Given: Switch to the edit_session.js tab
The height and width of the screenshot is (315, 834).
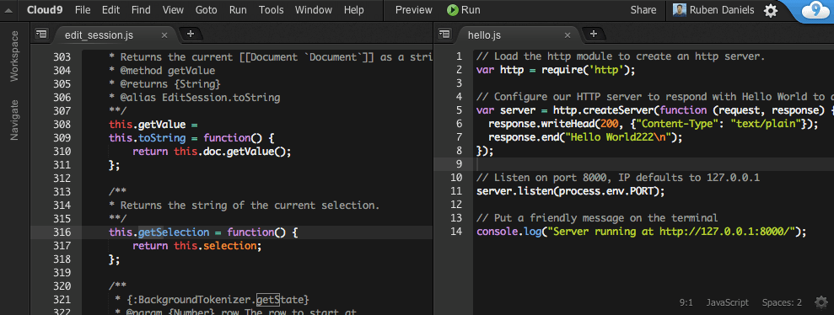Looking at the screenshot, I should pyautogui.click(x=99, y=35).
